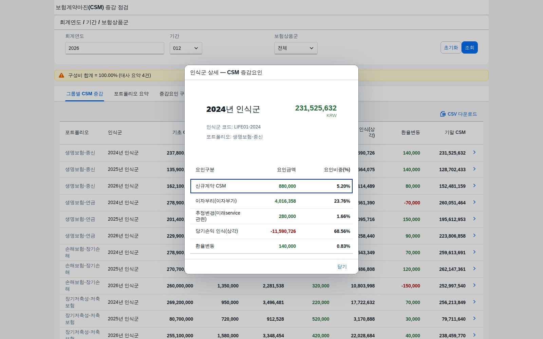Switch to 그룹별 CSM 증감 tab

85,94
